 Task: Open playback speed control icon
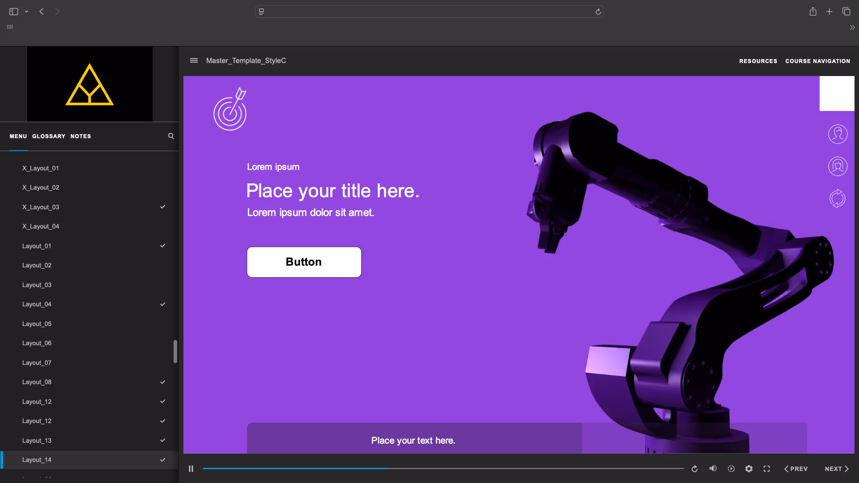[x=731, y=469]
